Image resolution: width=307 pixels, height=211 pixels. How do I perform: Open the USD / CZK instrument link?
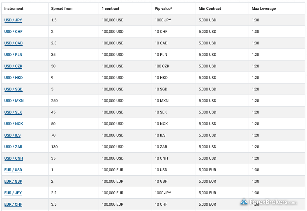click(x=13, y=66)
